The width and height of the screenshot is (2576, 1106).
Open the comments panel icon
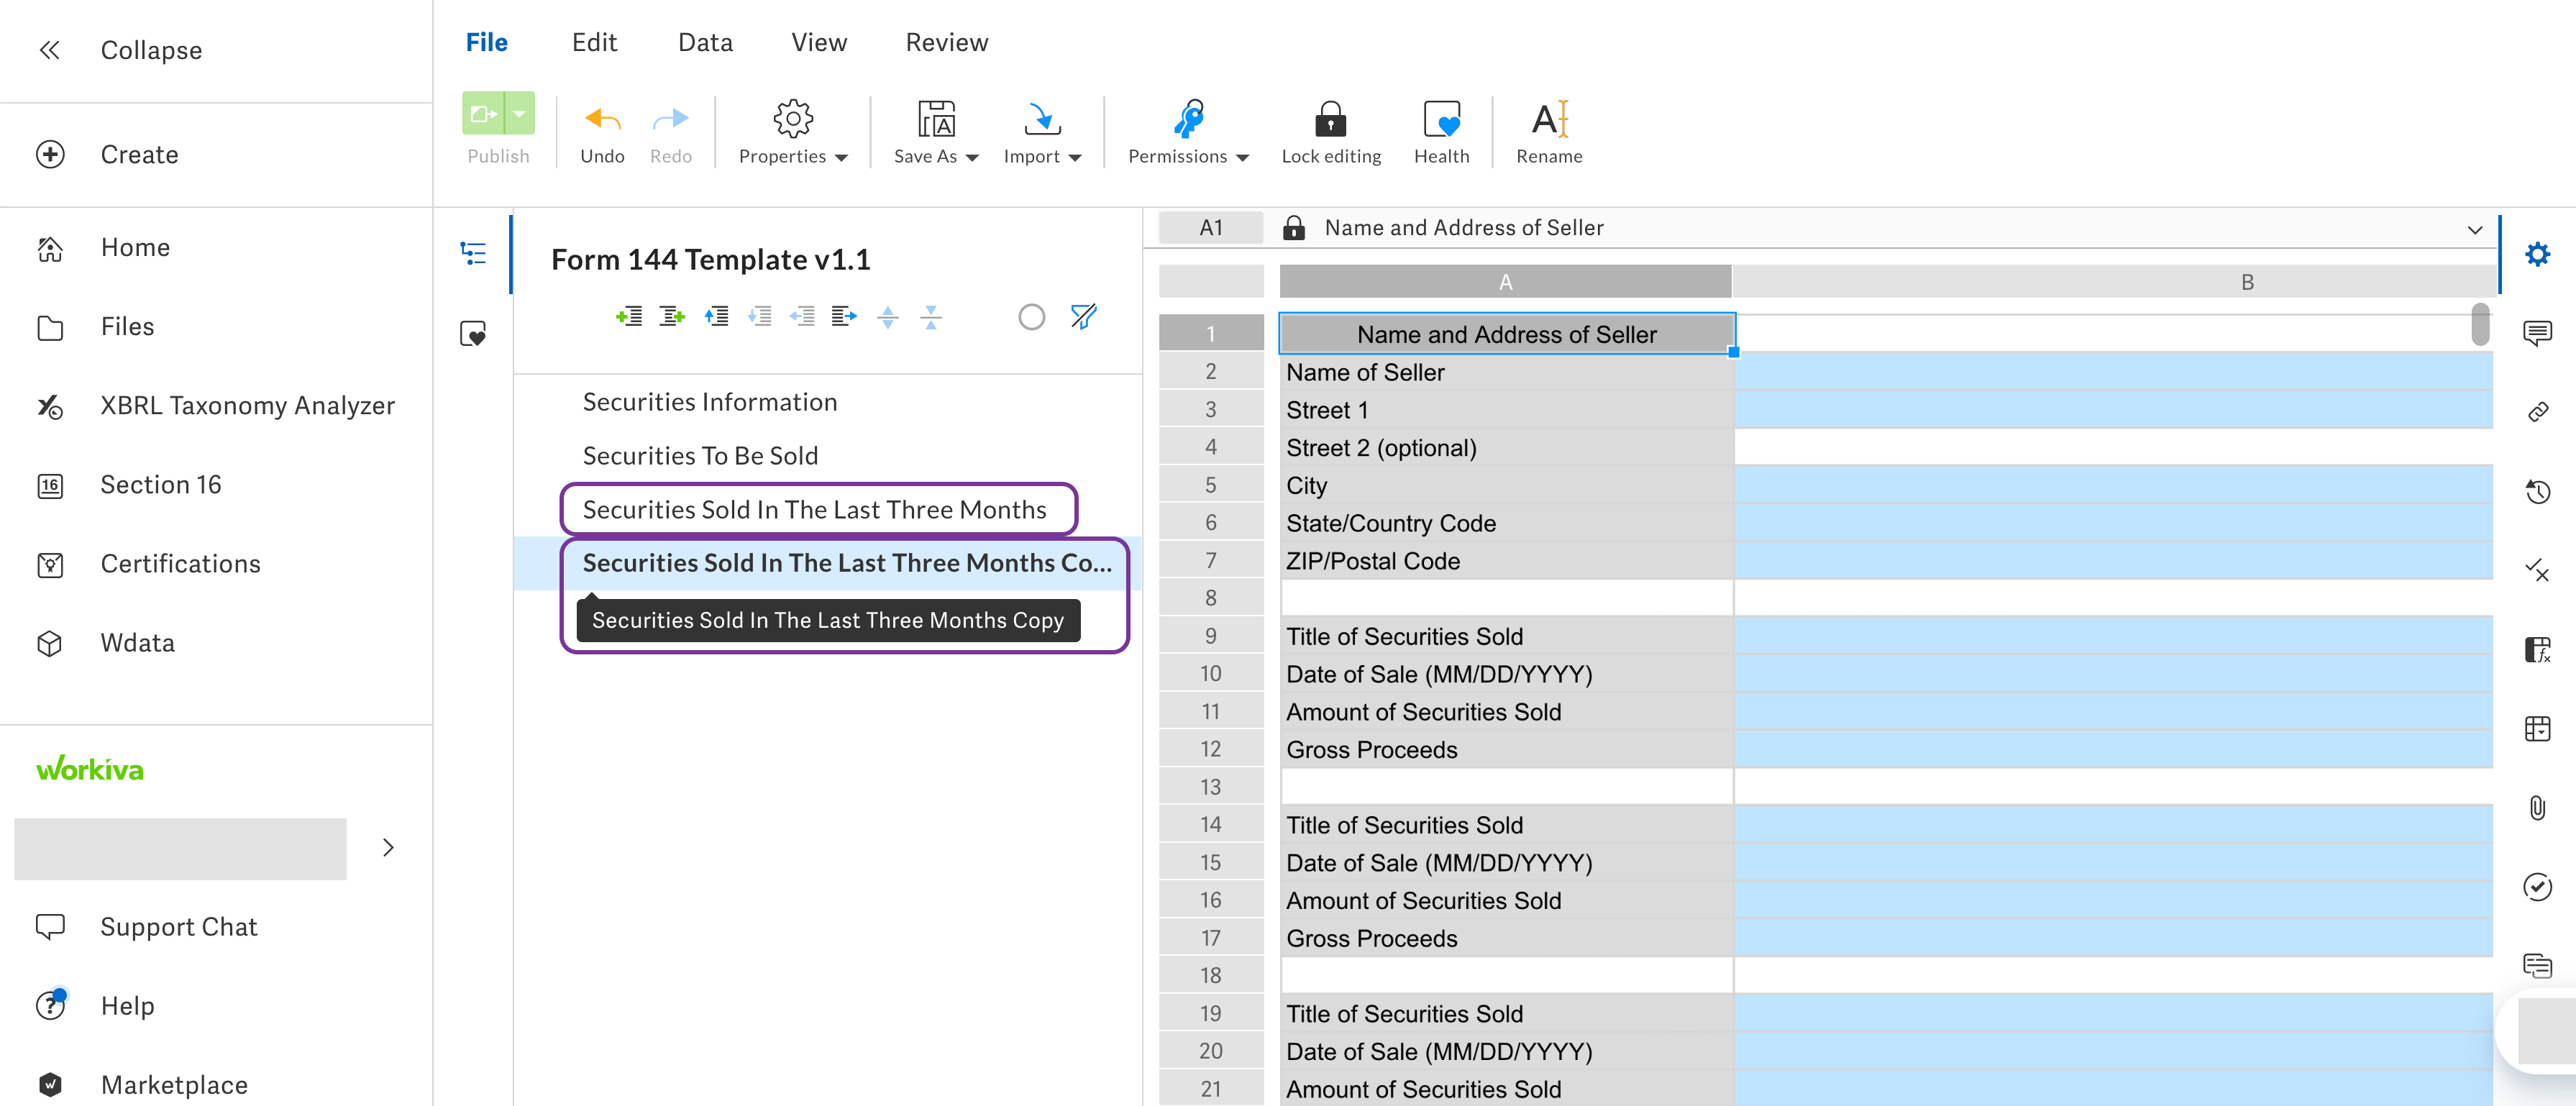point(2537,332)
